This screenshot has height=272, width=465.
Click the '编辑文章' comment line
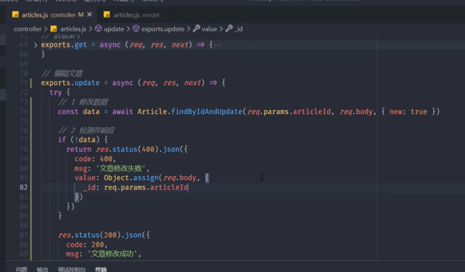click(x=62, y=73)
